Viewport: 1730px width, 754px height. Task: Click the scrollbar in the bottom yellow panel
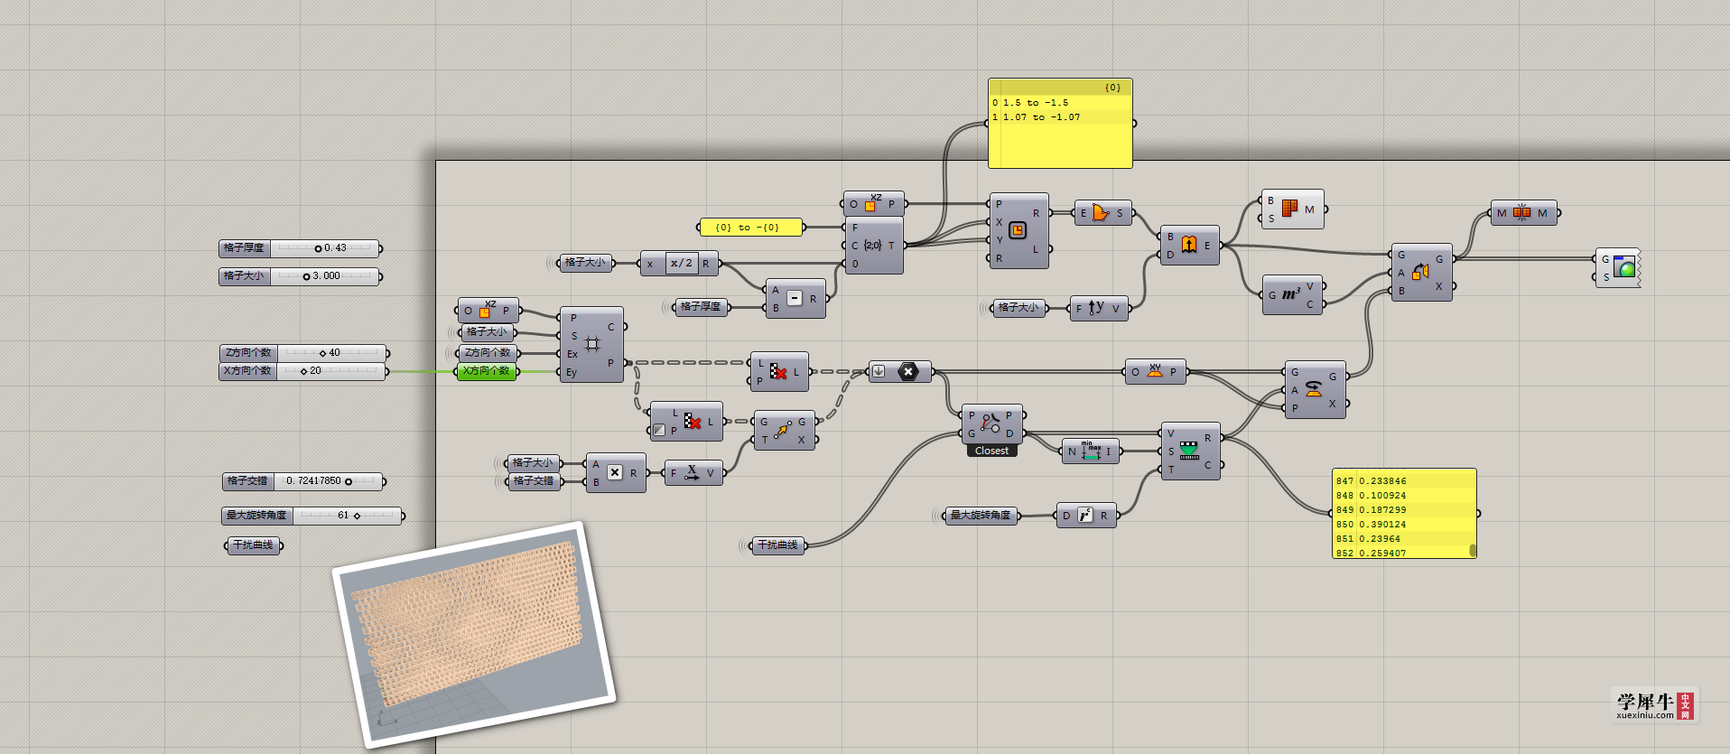(x=1473, y=550)
